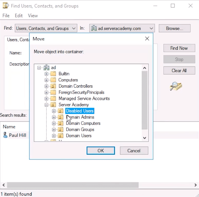Open the File menu
This screenshot has width=199, height=197.
click(x=6, y=16)
